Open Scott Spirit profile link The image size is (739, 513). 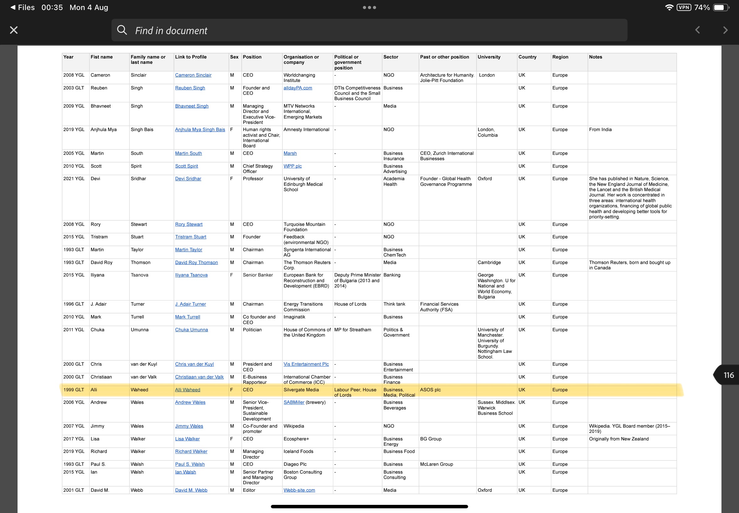(186, 166)
